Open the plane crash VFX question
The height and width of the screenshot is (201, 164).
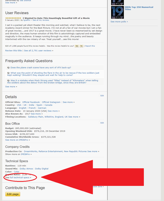pyautogui.click(x=41, y=67)
